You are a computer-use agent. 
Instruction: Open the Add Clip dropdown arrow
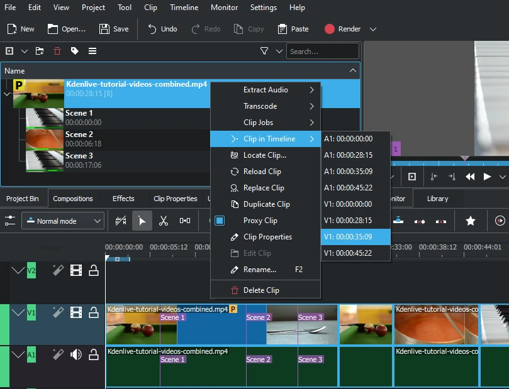click(25, 52)
